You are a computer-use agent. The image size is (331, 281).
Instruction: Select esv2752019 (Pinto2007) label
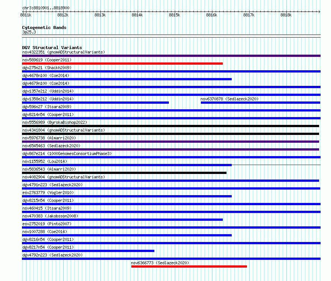click(x=47, y=224)
